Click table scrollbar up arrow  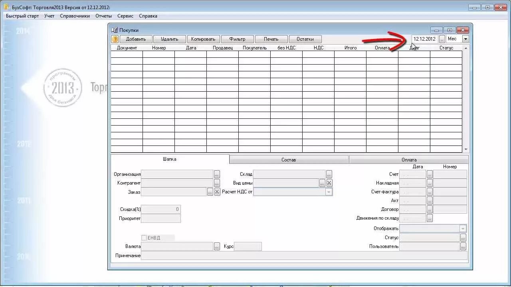pos(466,48)
